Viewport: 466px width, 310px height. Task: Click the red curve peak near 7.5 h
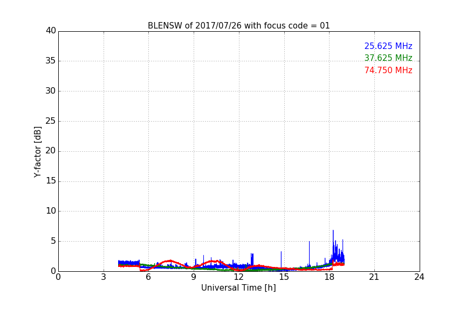[170, 260]
